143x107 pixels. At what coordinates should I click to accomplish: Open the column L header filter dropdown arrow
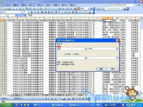coord(112,21)
